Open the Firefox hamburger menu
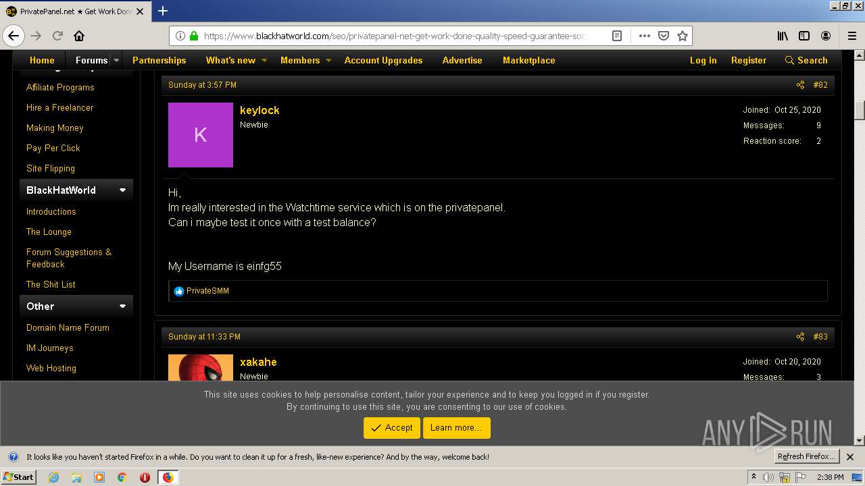The height and width of the screenshot is (486, 865). pyautogui.click(x=851, y=36)
